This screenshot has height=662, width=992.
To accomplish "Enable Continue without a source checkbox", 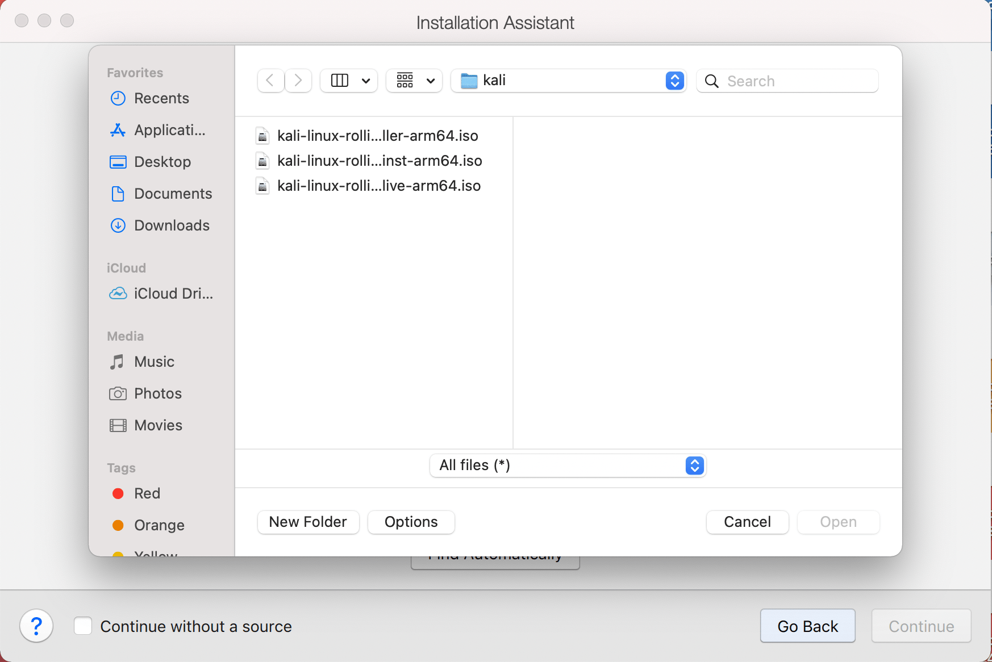I will [x=83, y=626].
